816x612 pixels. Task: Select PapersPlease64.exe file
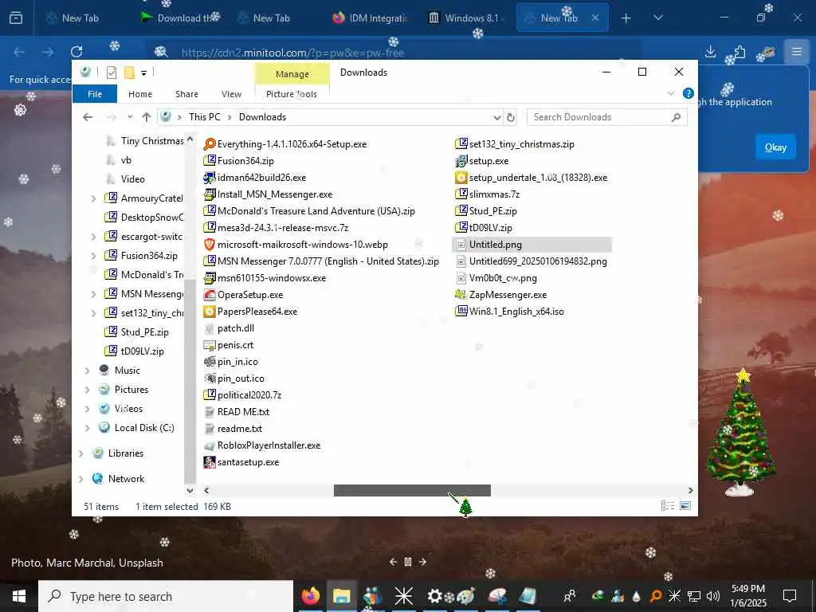click(x=250, y=312)
